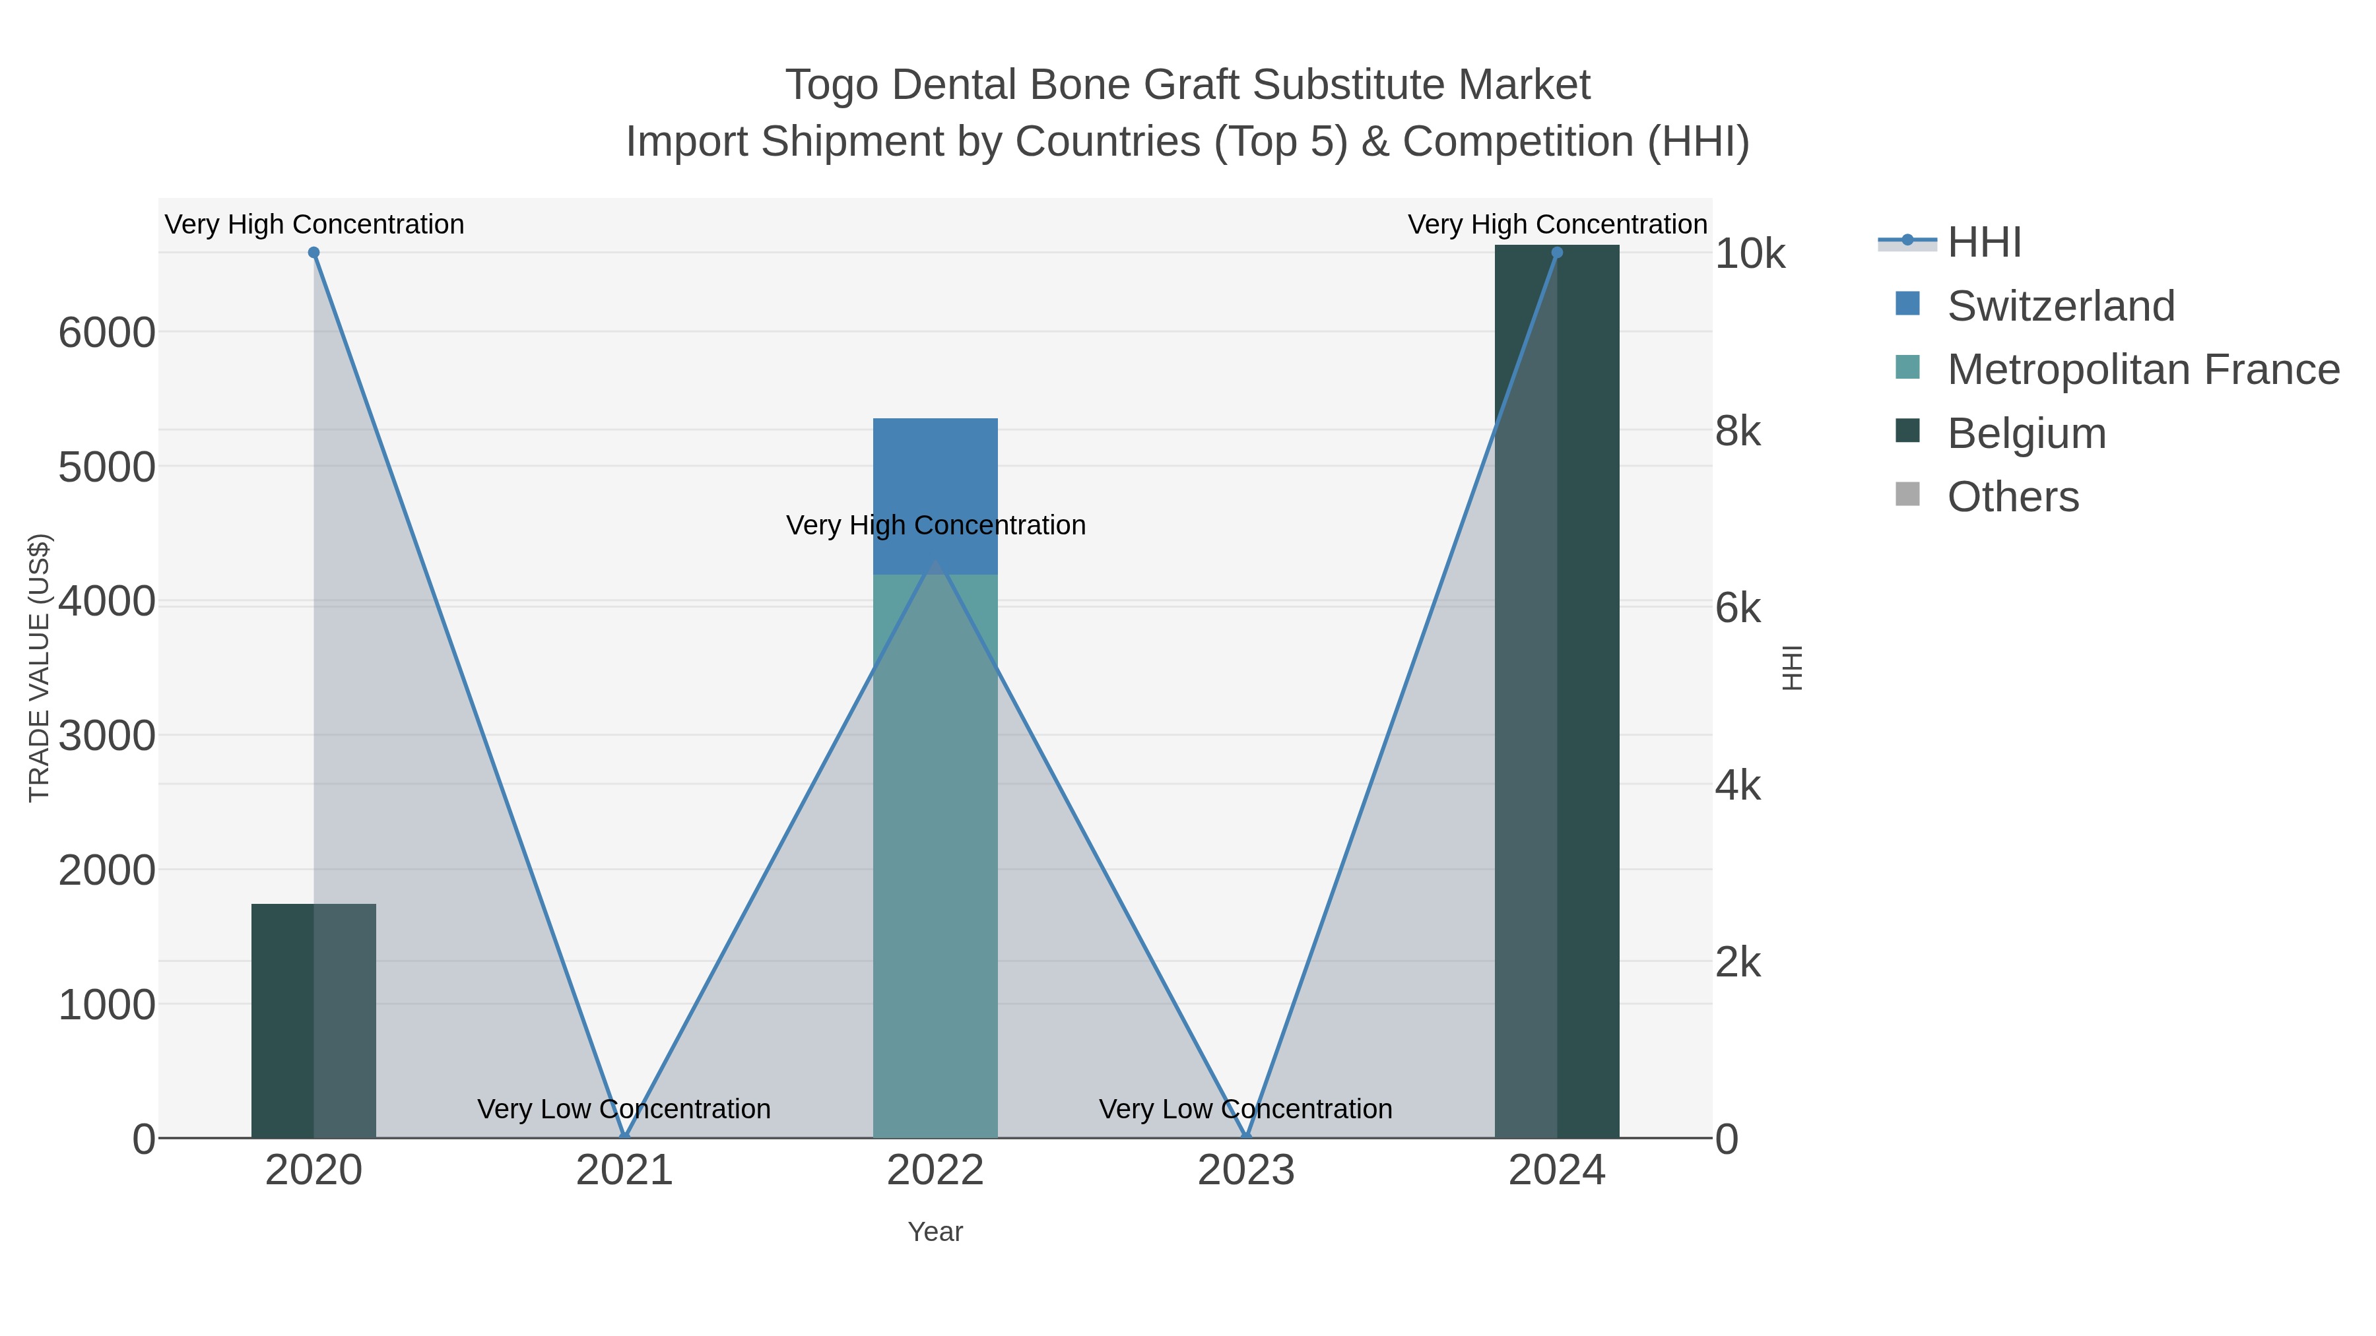Click the 'Very Low Concentration' label at 2021

[x=624, y=1109]
